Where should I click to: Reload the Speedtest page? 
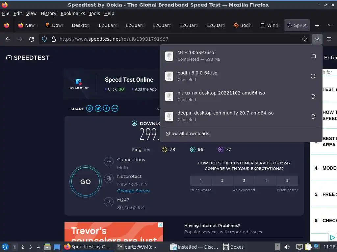pyautogui.click(x=32, y=39)
